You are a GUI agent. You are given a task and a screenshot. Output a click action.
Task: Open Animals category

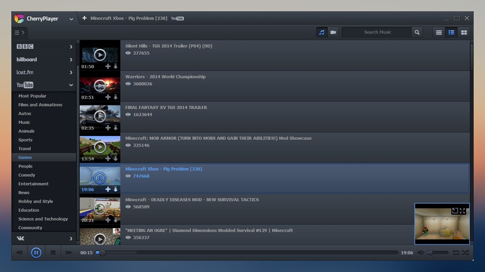[x=27, y=131]
